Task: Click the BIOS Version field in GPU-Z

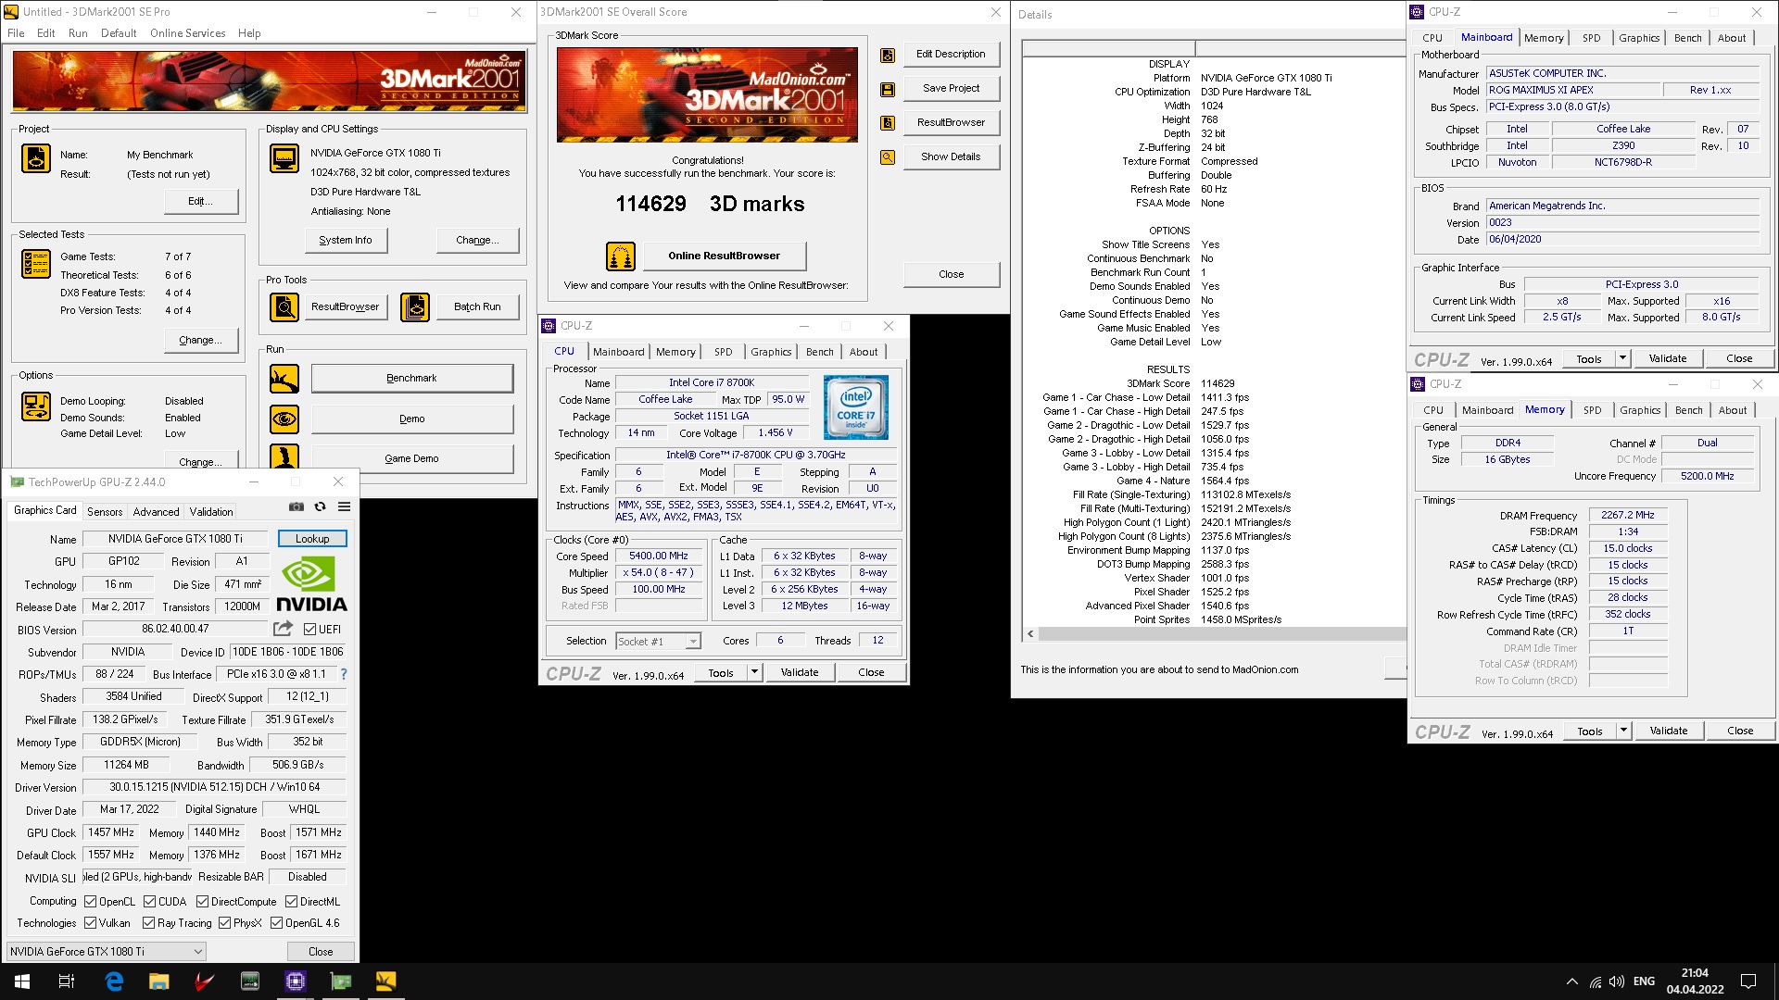Action: pos(175,629)
